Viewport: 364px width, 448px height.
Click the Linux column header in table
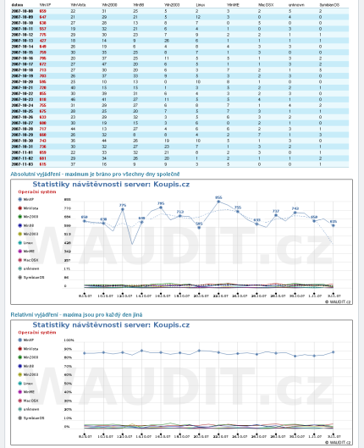201,5
